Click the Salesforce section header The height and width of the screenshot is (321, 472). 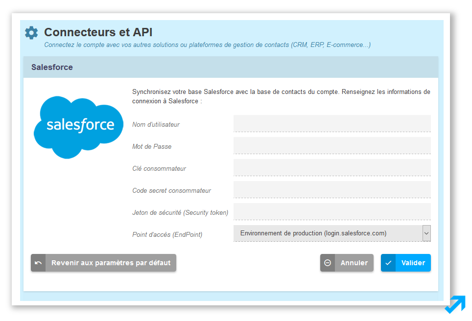(231, 67)
